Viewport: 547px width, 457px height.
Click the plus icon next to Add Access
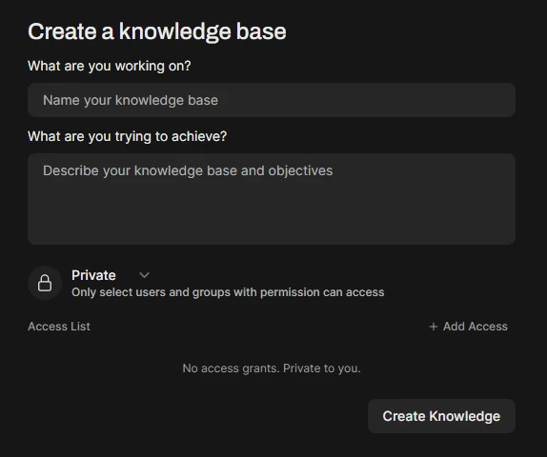tap(434, 327)
